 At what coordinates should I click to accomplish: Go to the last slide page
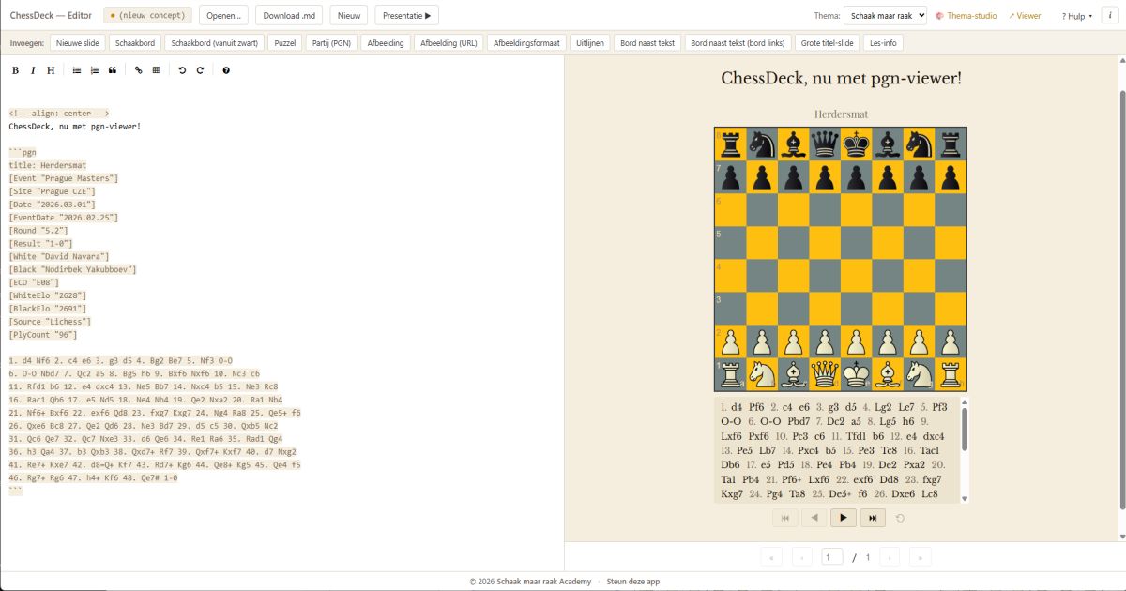(x=921, y=557)
